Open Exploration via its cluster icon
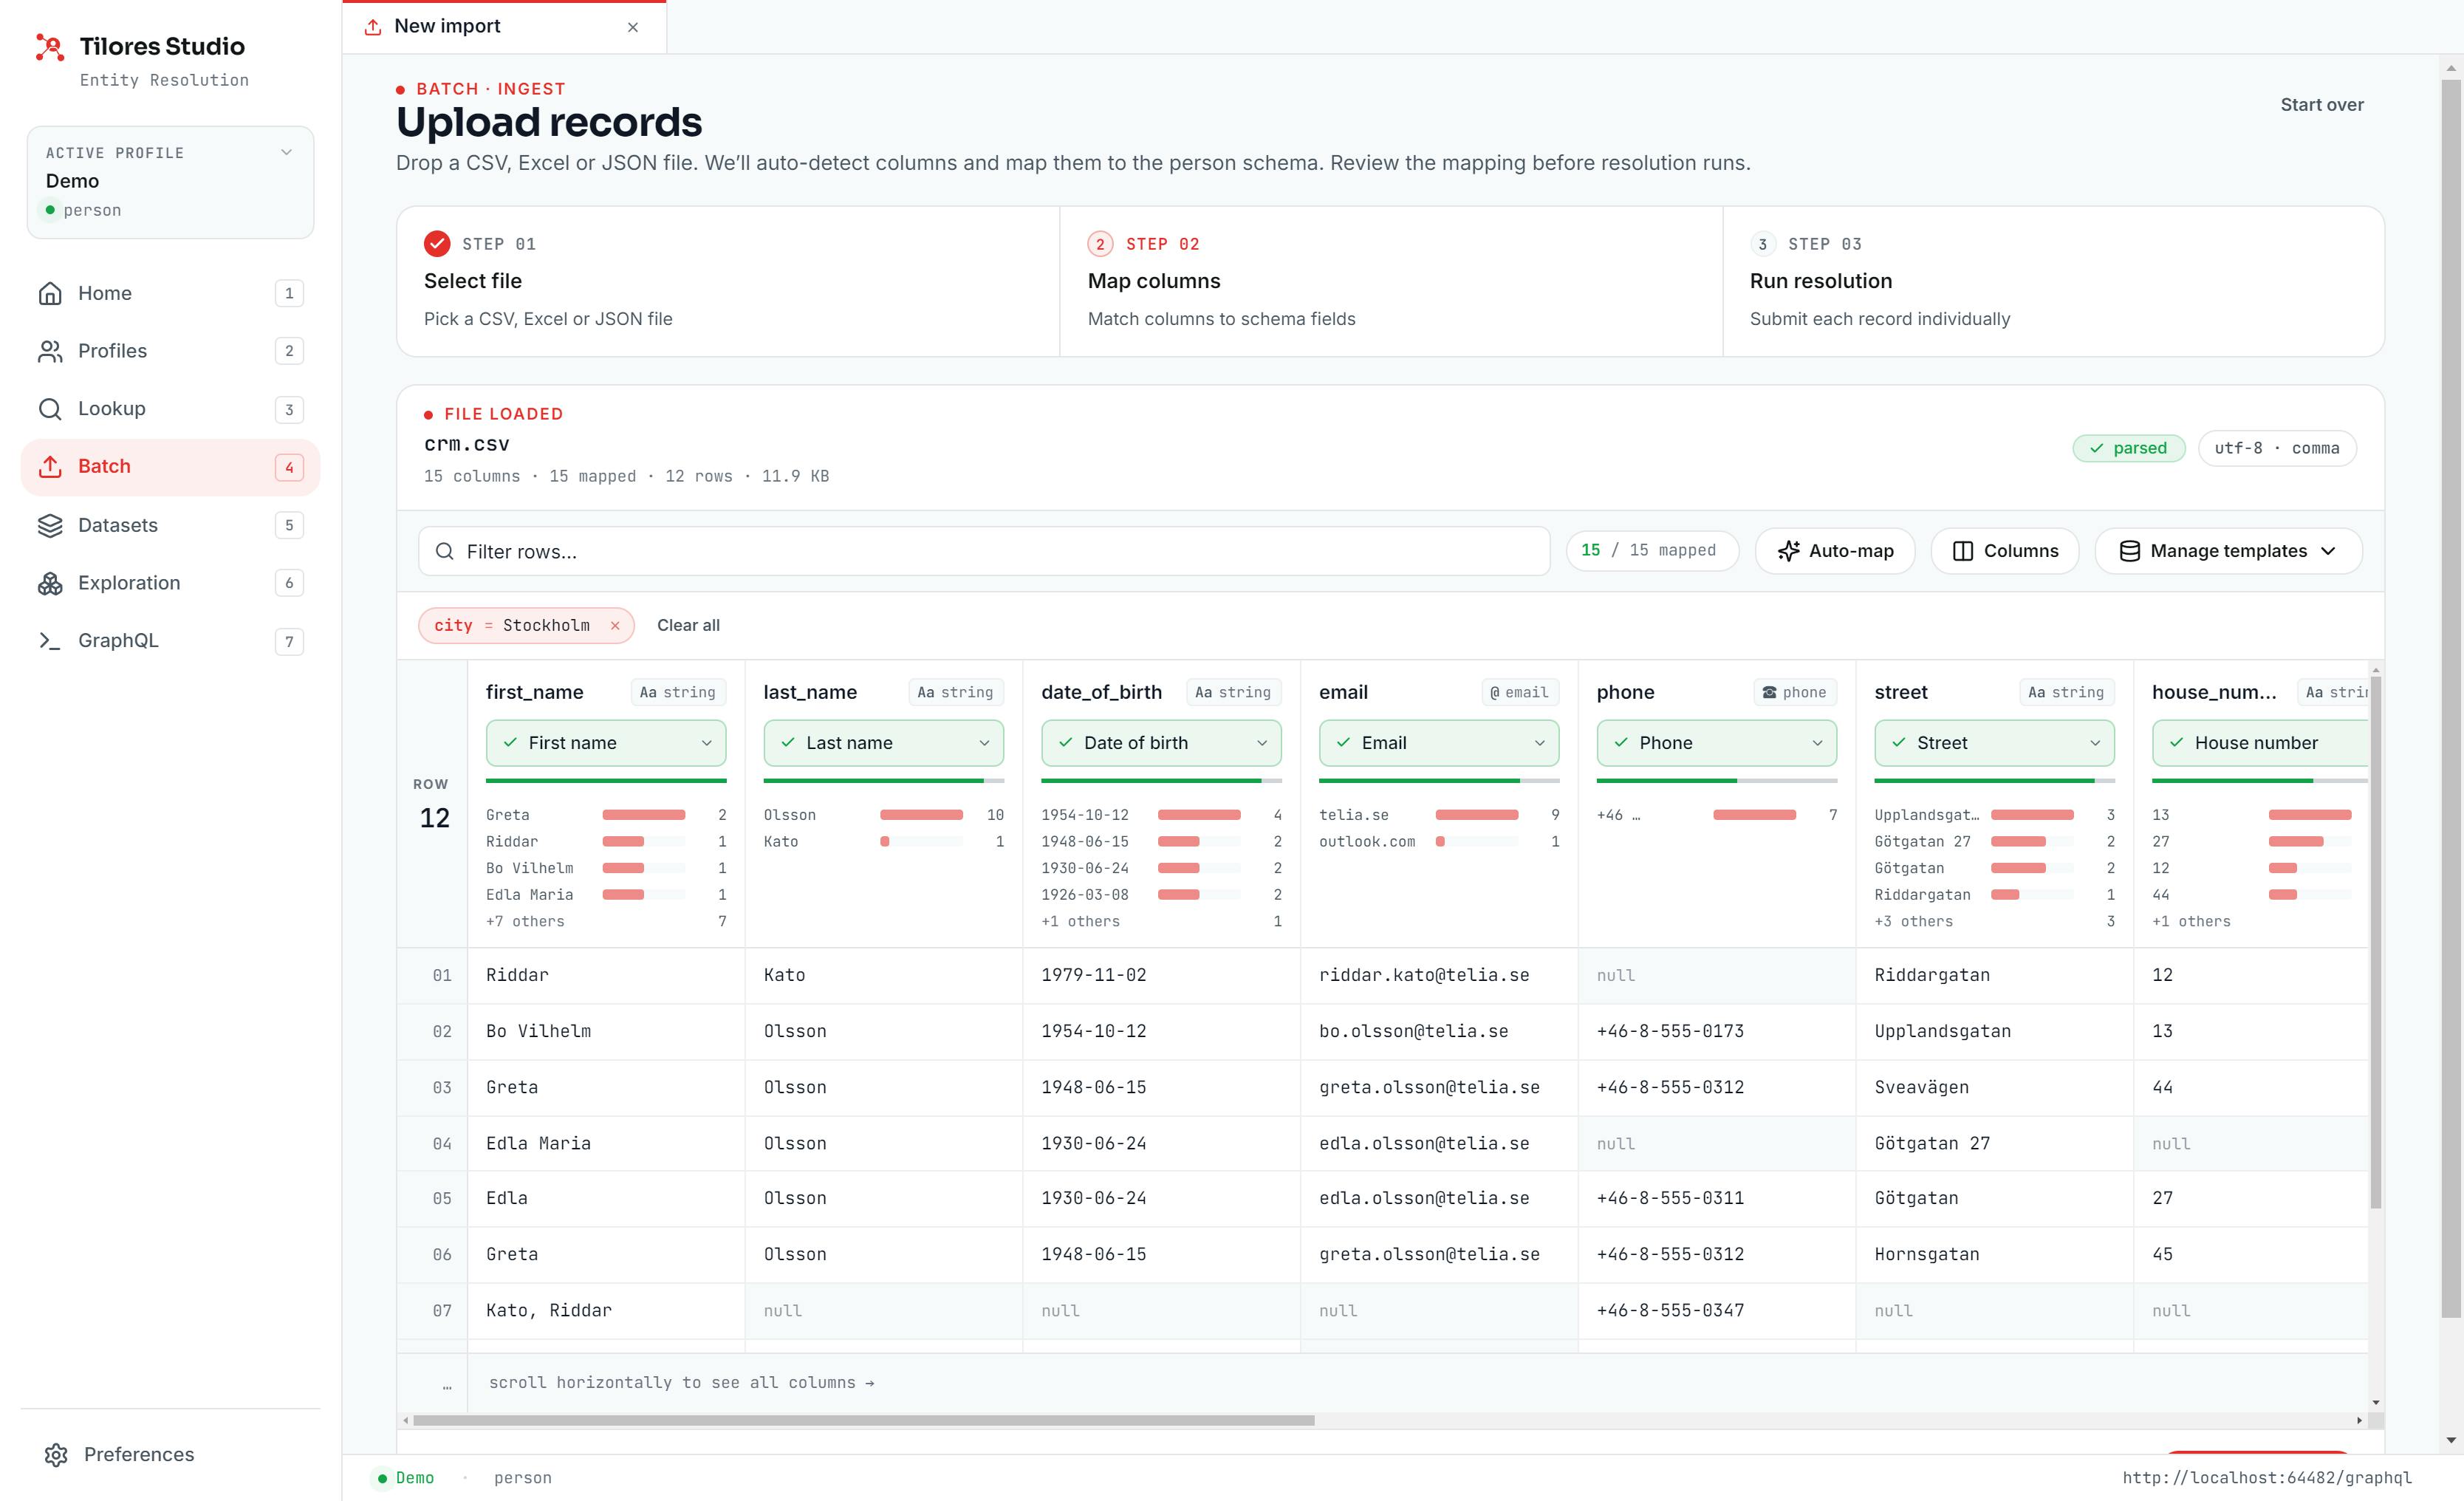2464x1501 pixels. (50, 583)
